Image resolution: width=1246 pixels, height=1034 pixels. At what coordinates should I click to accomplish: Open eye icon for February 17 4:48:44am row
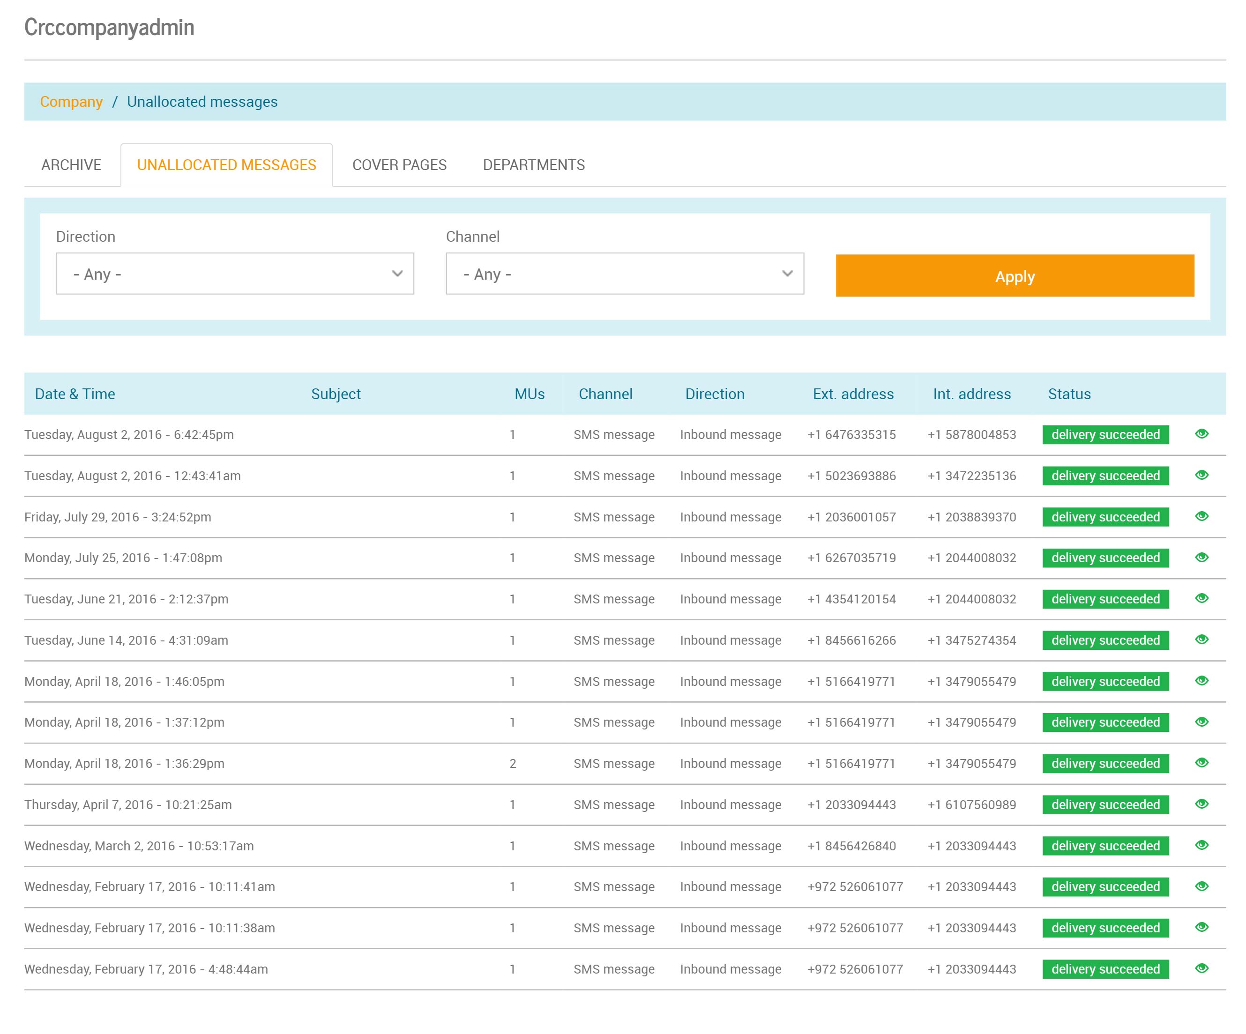(1201, 968)
